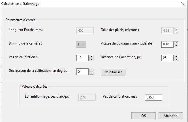Close the Calculatrice d'étalonnage dialog
The height and width of the screenshot is (122, 188).
pos(182,4)
